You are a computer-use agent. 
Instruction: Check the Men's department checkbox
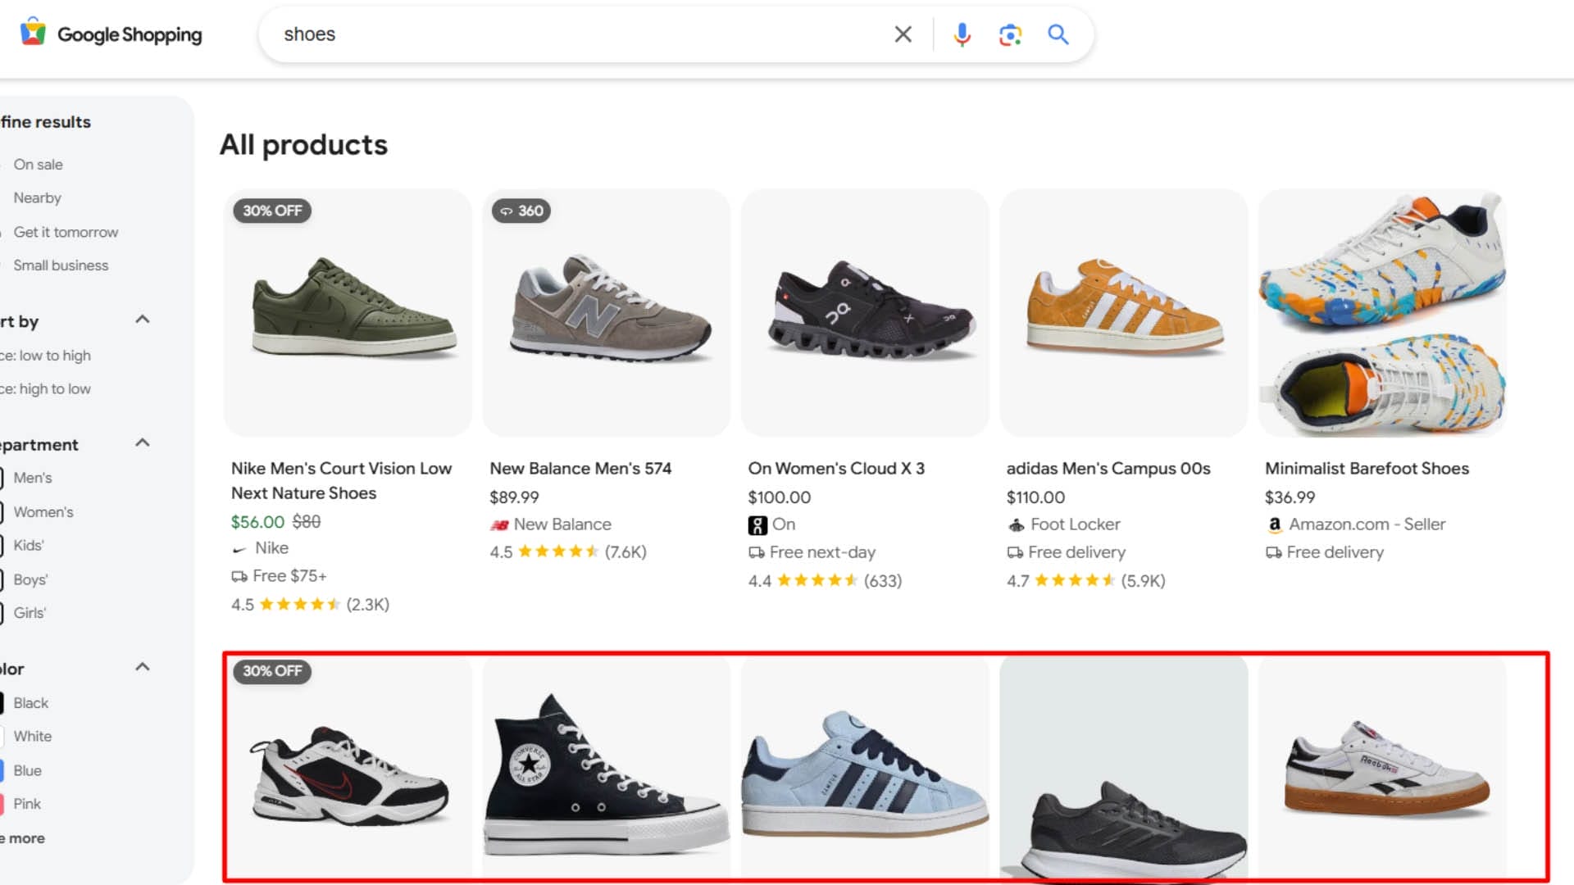tap(3, 478)
